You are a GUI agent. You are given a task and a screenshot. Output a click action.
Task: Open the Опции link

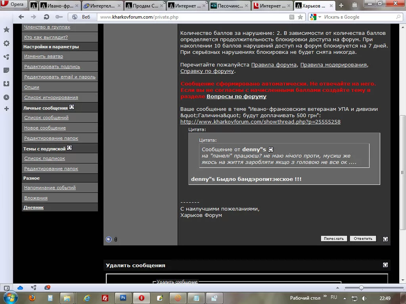32,87
